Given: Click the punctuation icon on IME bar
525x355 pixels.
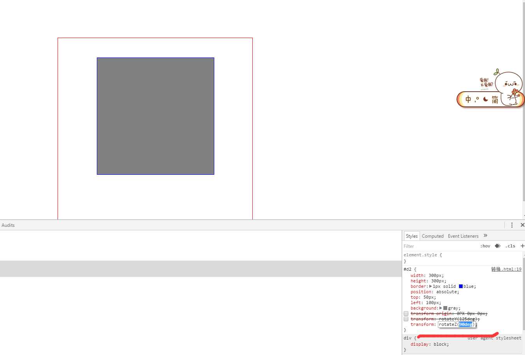Looking at the screenshot, I should 477,99.
